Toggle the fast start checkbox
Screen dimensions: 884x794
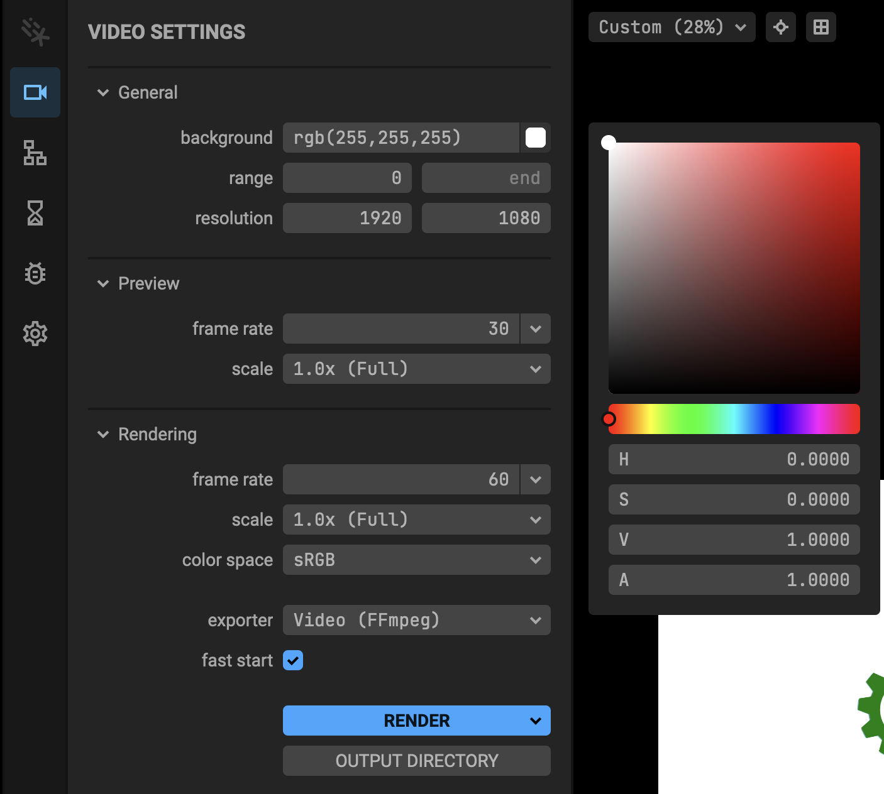click(x=293, y=660)
